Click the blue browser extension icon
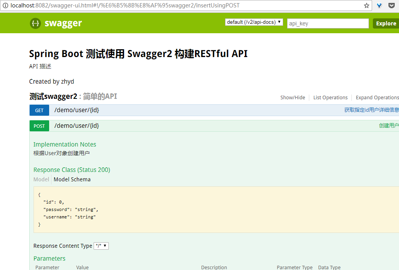The image size is (399, 270). tap(379, 5)
